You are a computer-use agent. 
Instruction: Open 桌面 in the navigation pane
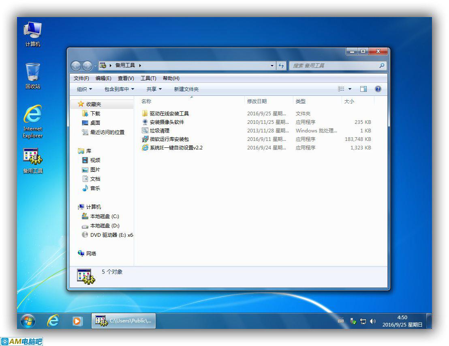tap(95, 123)
